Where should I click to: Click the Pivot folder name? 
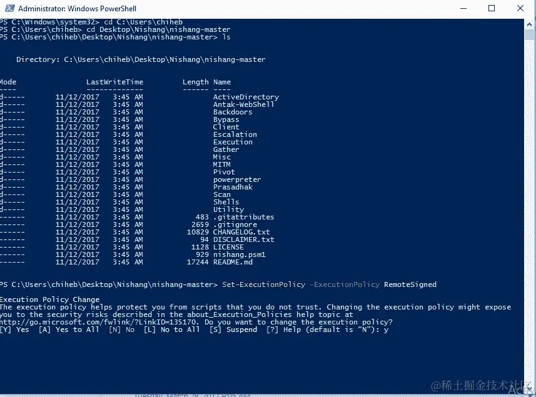point(224,172)
